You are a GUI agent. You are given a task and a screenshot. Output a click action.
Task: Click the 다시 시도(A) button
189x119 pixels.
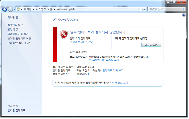(x=151, y=45)
